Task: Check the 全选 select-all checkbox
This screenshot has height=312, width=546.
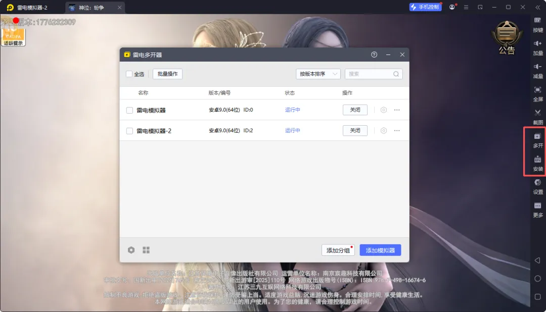Action: click(129, 74)
